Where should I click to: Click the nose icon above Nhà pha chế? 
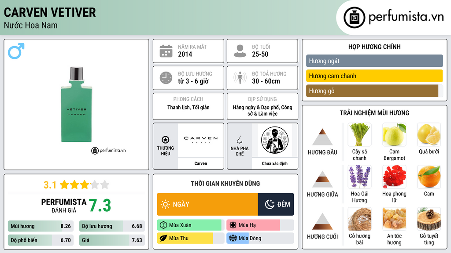239,140
